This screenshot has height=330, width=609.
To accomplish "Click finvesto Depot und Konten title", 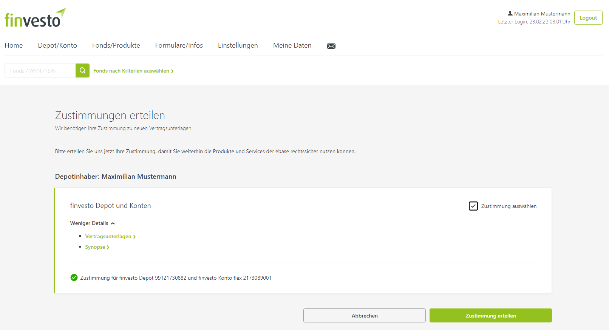I will [110, 206].
